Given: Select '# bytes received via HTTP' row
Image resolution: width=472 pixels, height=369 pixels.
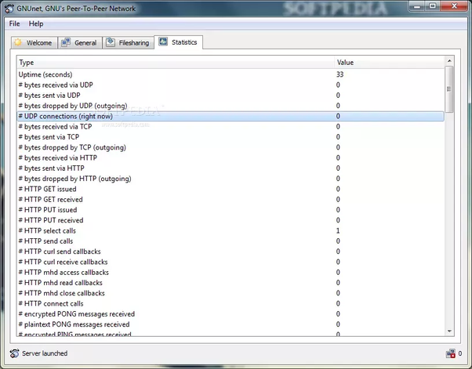Looking at the screenshot, I should click(x=231, y=158).
